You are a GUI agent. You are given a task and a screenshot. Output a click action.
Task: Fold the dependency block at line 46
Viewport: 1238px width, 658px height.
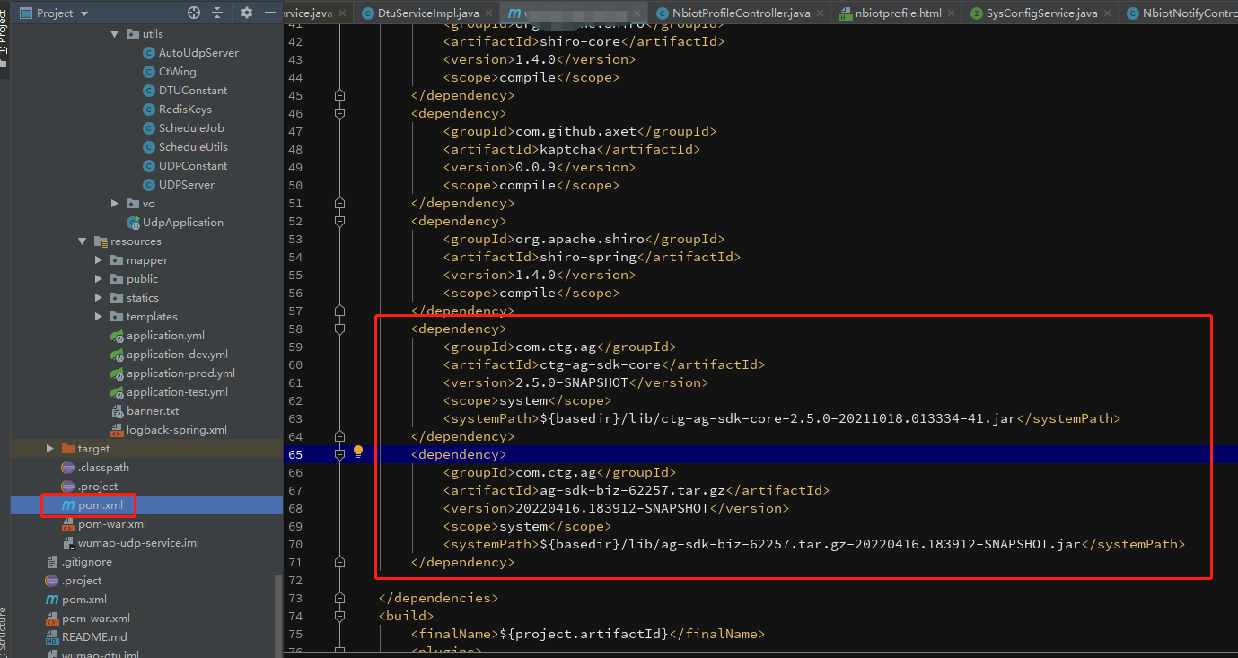(x=339, y=113)
